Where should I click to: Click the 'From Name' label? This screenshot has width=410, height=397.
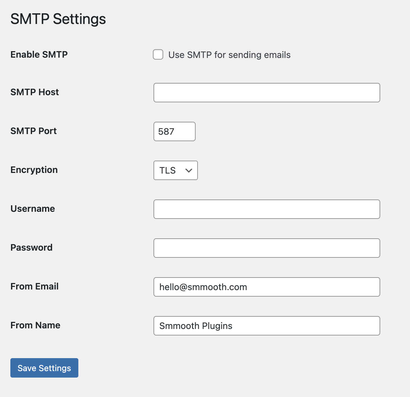click(x=35, y=325)
